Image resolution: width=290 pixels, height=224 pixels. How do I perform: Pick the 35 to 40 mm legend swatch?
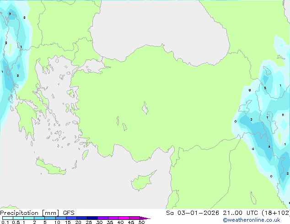pyautogui.click(x=113, y=218)
